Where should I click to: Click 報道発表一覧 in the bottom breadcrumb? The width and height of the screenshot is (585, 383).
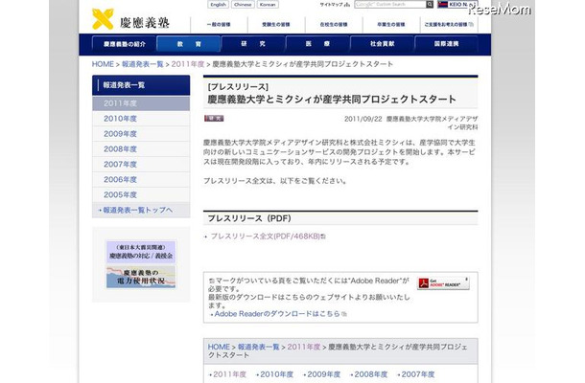[259, 347]
